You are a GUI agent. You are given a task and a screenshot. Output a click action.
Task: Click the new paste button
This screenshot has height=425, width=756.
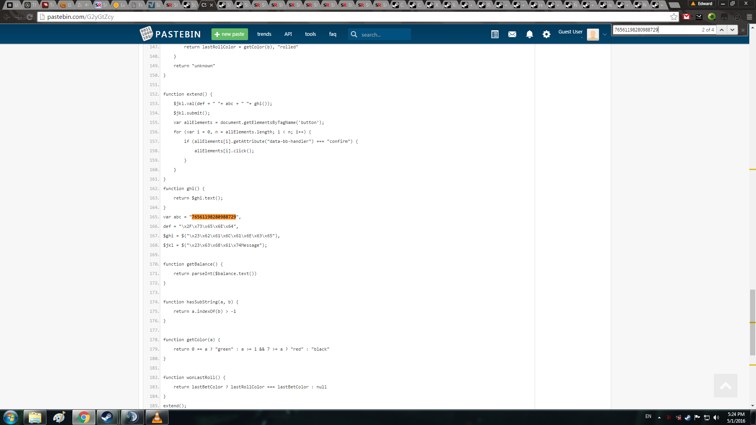click(230, 34)
